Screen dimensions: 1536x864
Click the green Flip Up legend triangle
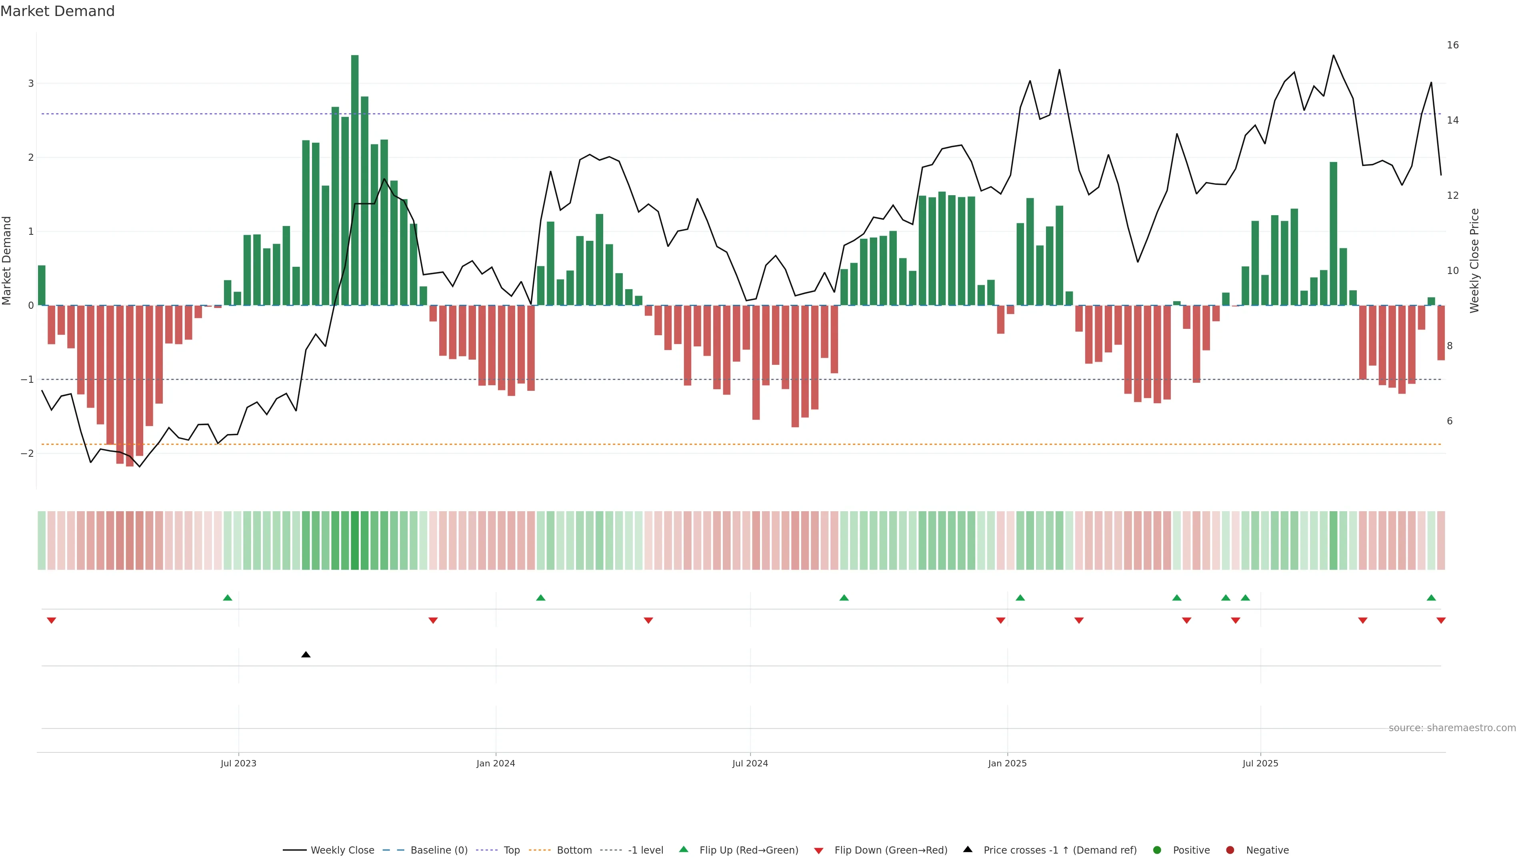click(x=683, y=849)
